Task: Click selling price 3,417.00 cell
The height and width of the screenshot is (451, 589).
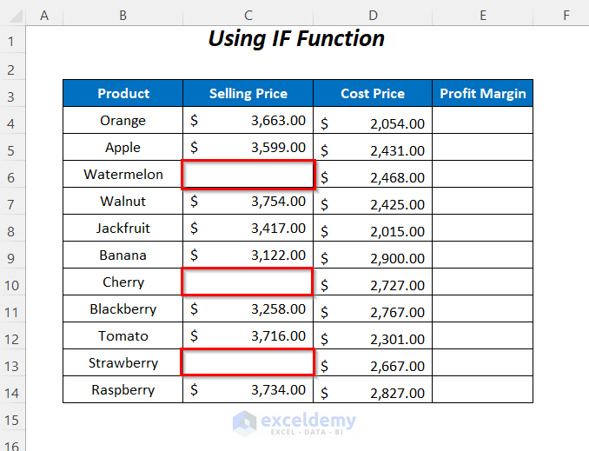Action: (248, 229)
